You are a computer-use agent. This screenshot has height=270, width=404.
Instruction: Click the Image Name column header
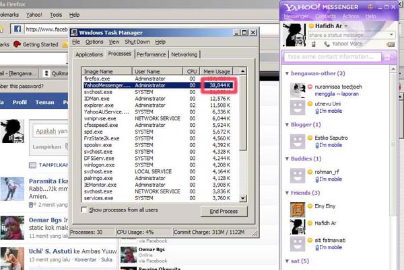point(106,71)
